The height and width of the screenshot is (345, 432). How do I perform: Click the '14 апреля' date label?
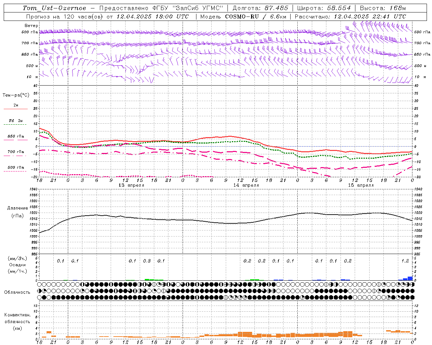coord(246,185)
